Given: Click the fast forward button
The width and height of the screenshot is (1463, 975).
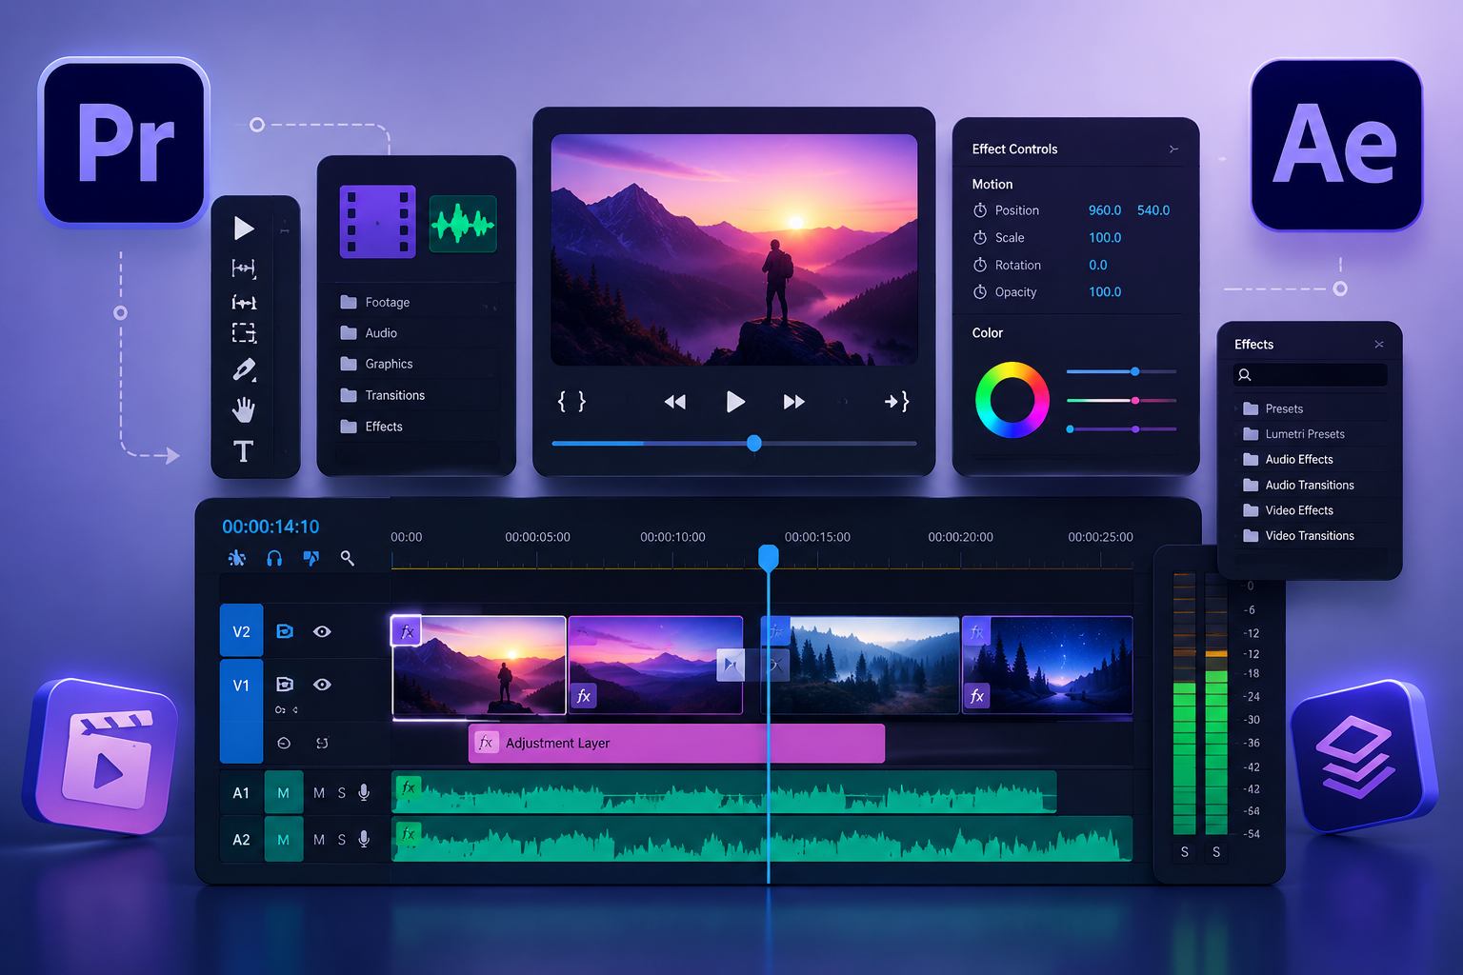Looking at the screenshot, I should click(794, 402).
